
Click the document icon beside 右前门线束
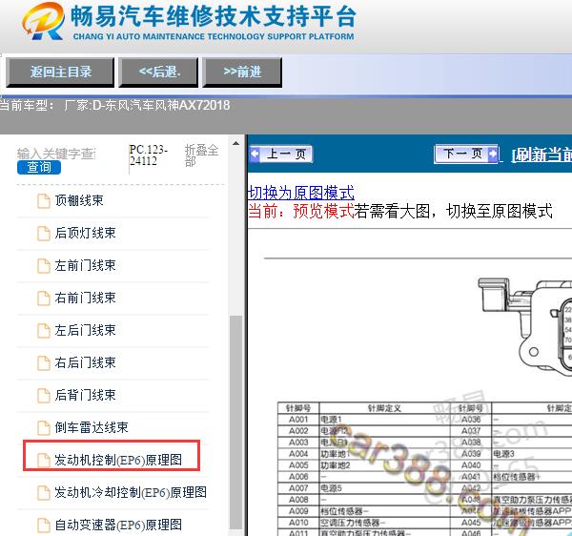pos(44,299)
